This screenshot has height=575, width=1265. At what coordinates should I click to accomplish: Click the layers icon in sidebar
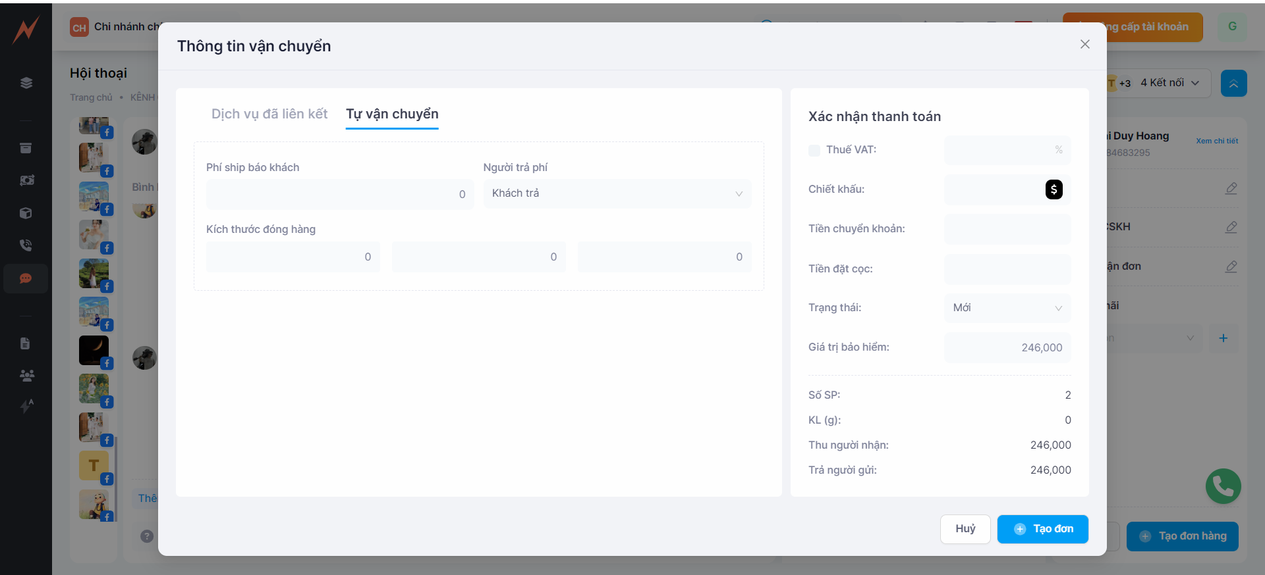pyautogui.click(x=26, y=83)
